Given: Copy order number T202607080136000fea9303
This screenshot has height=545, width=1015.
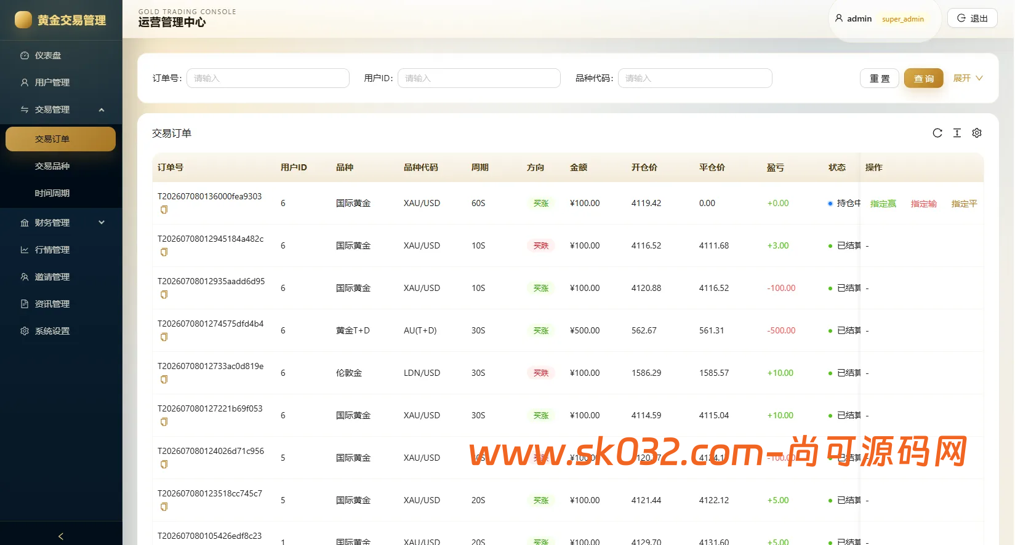Looking at the screenshot, I should click(x=164, y=210).
